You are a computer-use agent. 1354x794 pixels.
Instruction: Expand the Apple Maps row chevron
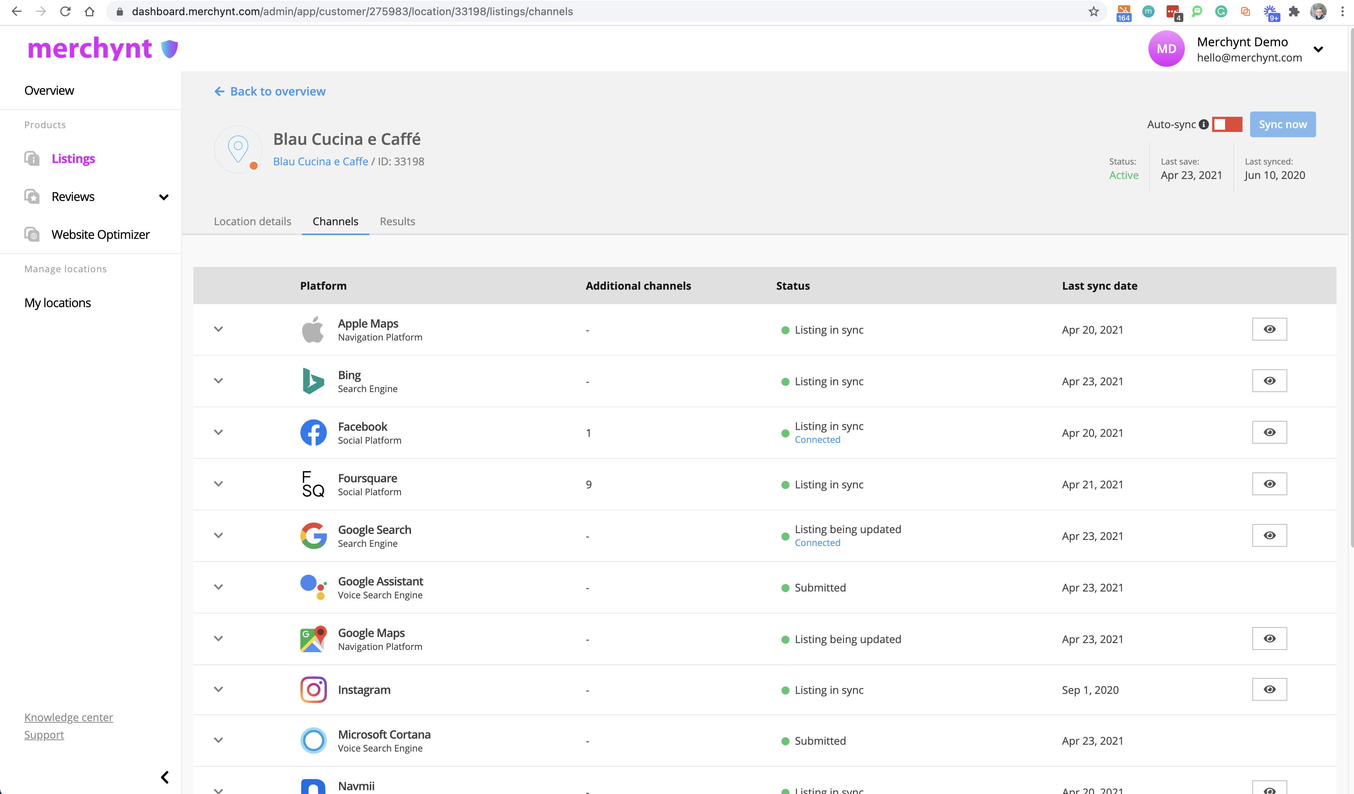pyautogui.click(x=218, y=329)
